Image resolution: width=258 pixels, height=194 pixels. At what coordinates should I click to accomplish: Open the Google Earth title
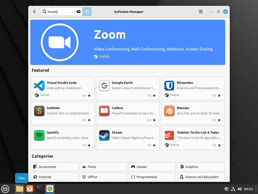(122, 83)
